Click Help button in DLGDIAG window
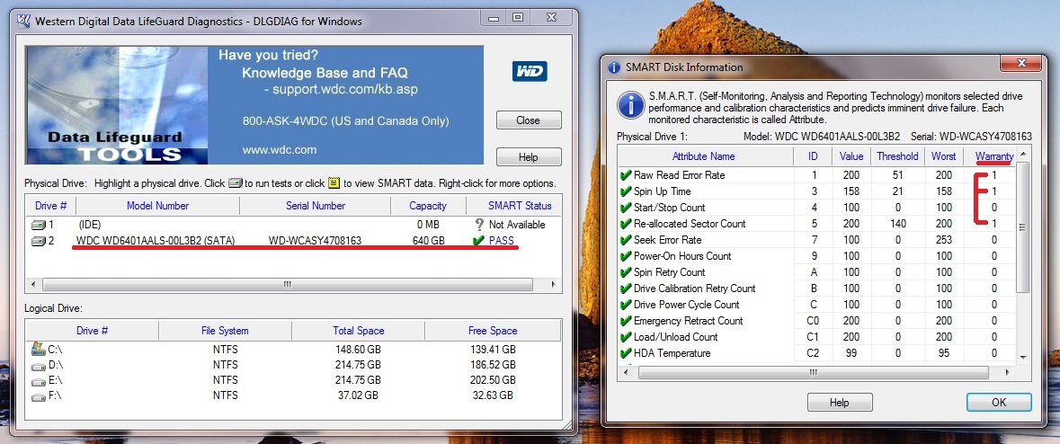The width and height of the screenshot is (1060, 444). click(529, 156)
